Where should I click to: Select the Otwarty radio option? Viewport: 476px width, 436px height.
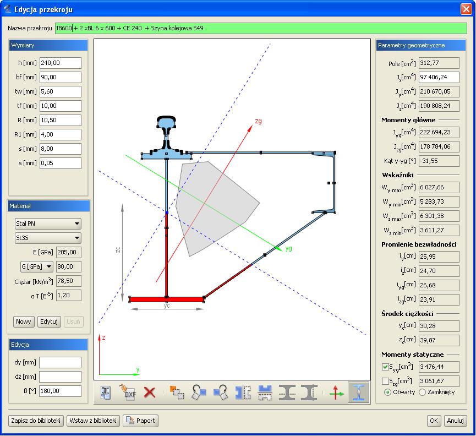coord(387,393)
